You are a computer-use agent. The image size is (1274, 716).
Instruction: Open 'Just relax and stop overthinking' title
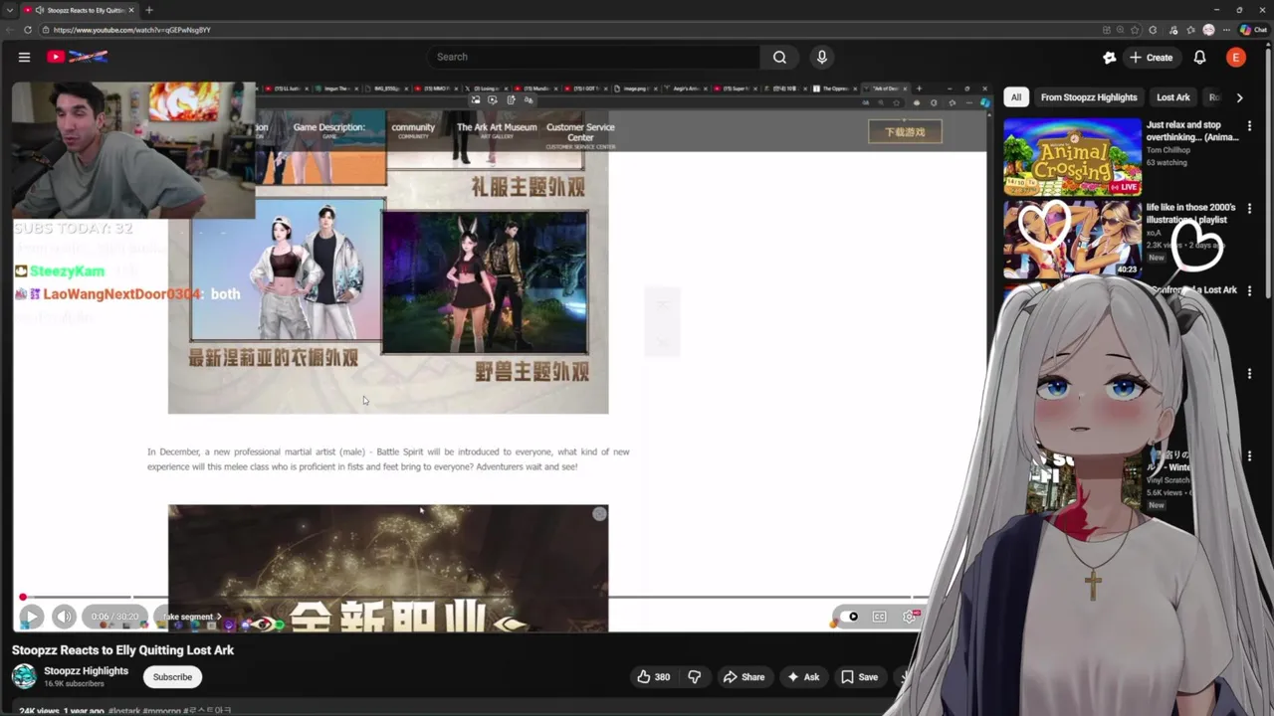pyautogui.click(x=1192, y=131)
